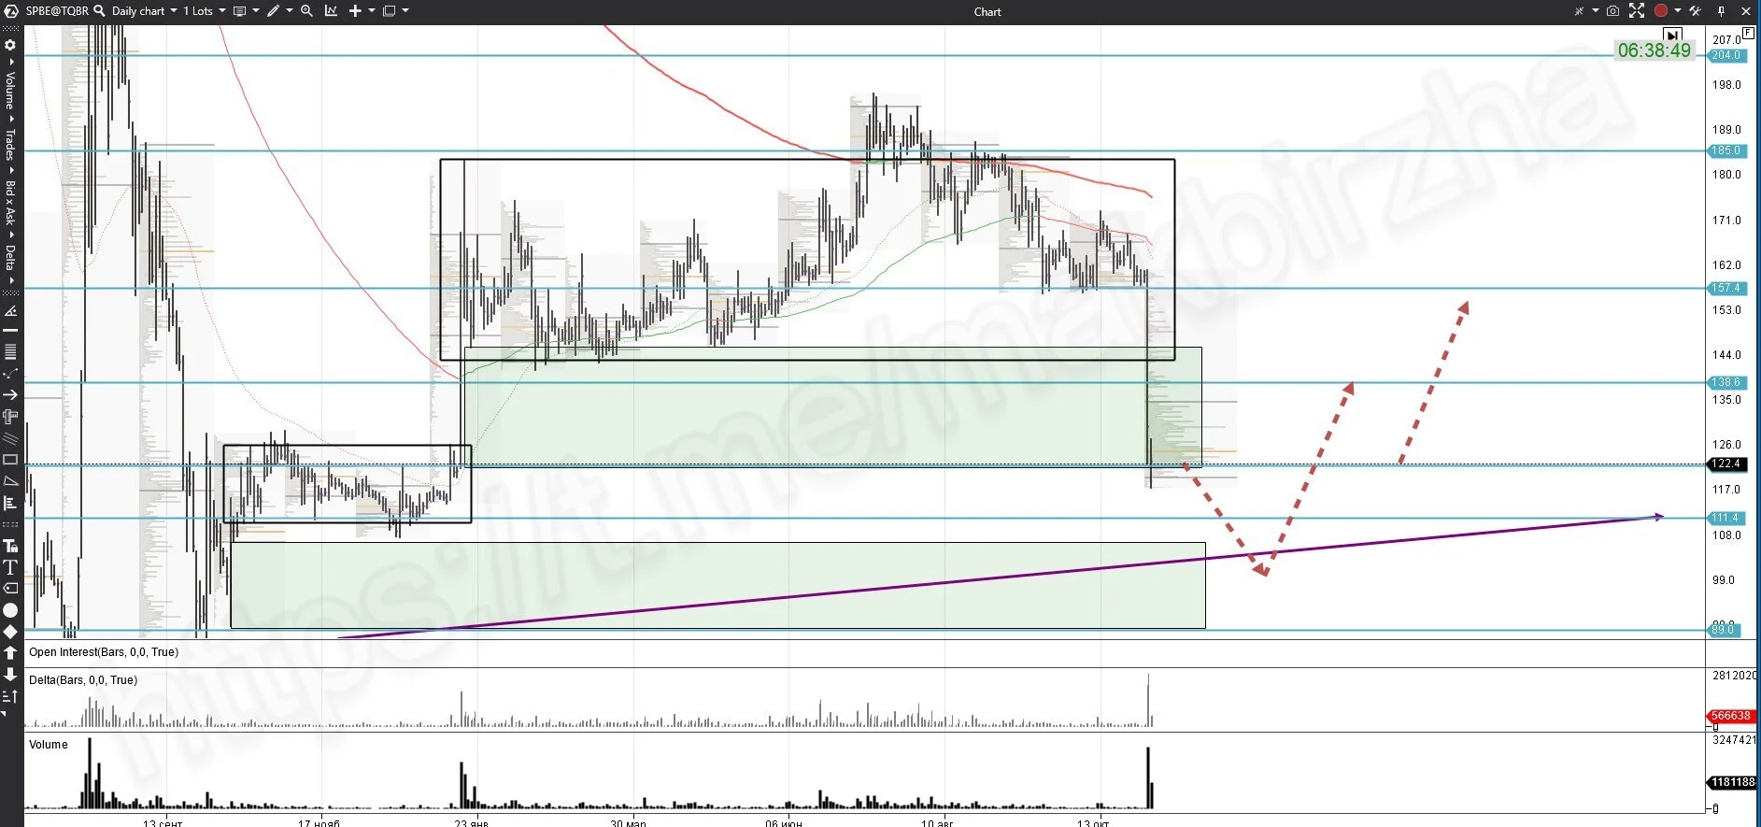Viewport: 1761px width, 827px height.
Task: Select the text T tool in sidebar
Action: [x=10, y=567]
